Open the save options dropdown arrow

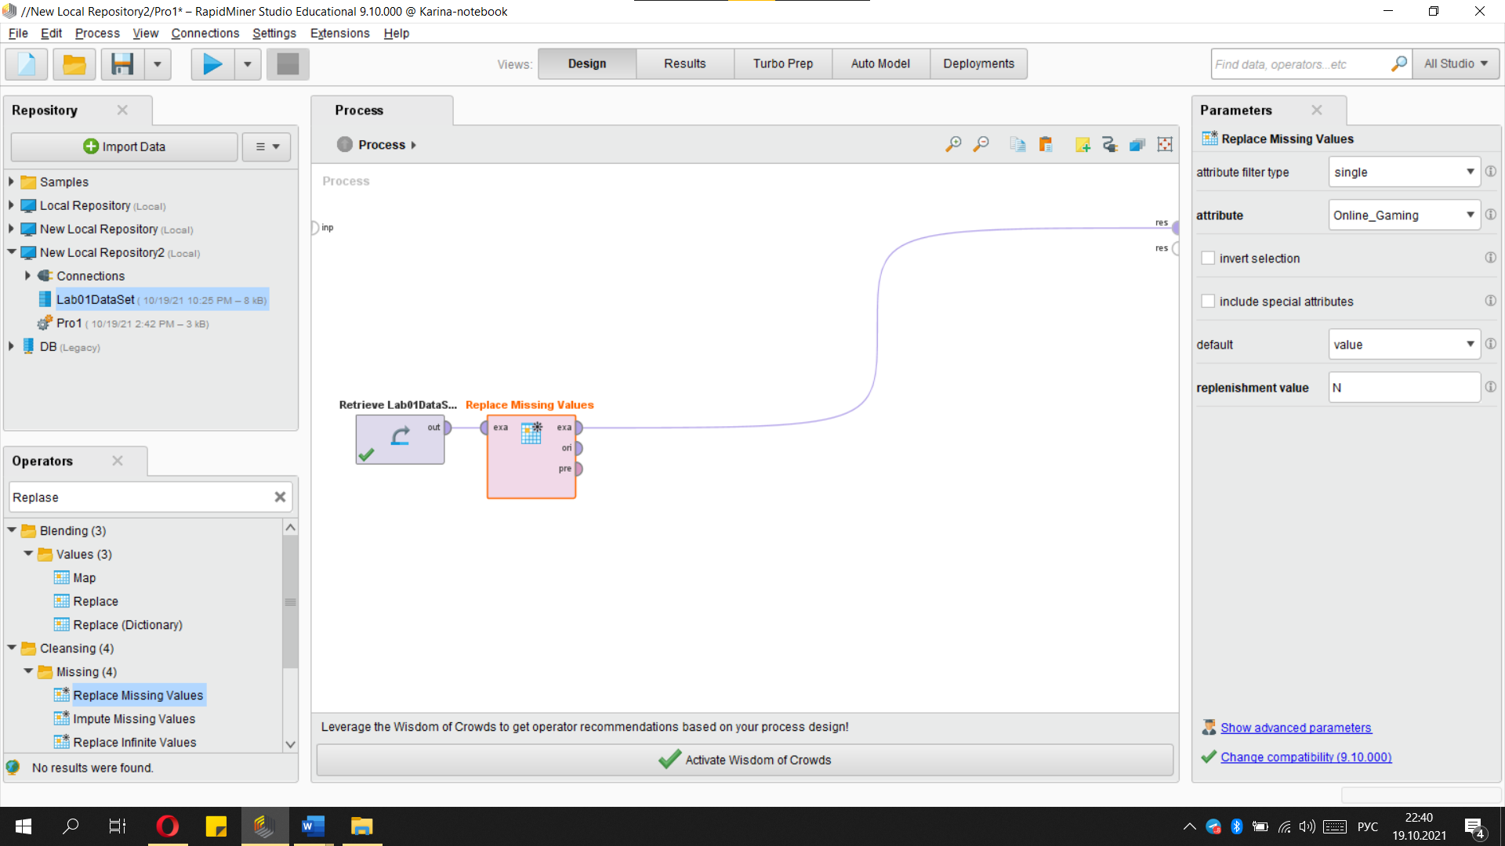point(158,63)
